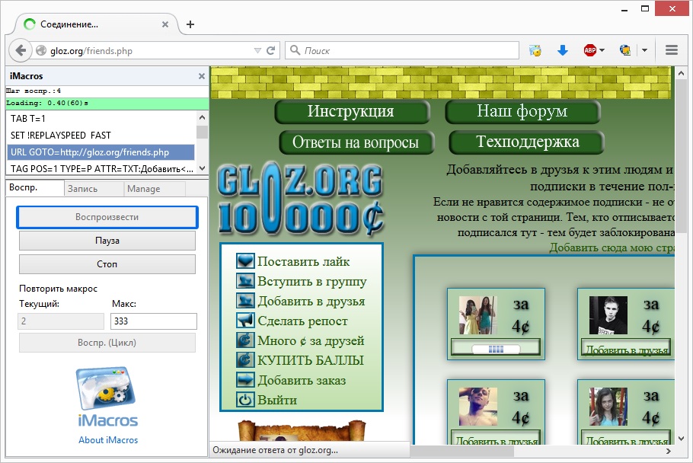Open a new tab with plus button

pos(190,24)
